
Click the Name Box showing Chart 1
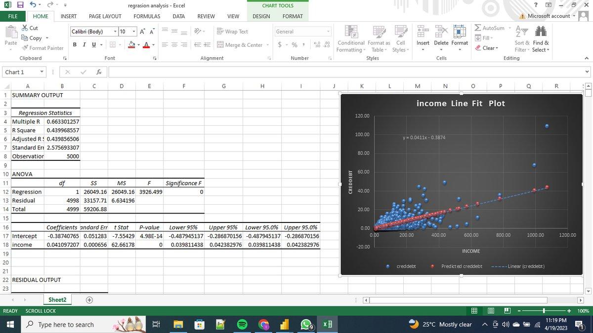click(x=25, y=72)
